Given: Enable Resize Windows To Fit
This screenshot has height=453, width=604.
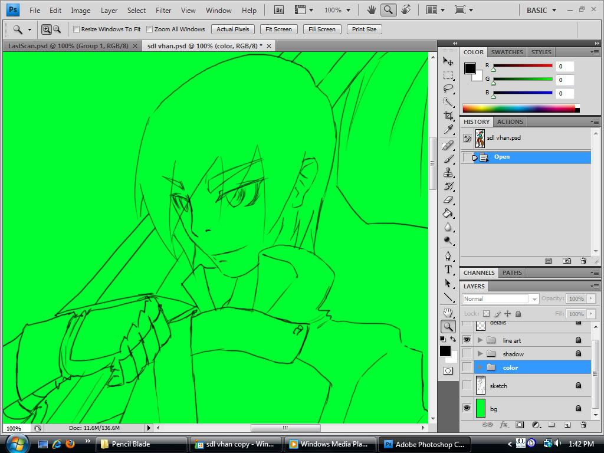Looking at the screenshot, I should (x=75, y=29).
